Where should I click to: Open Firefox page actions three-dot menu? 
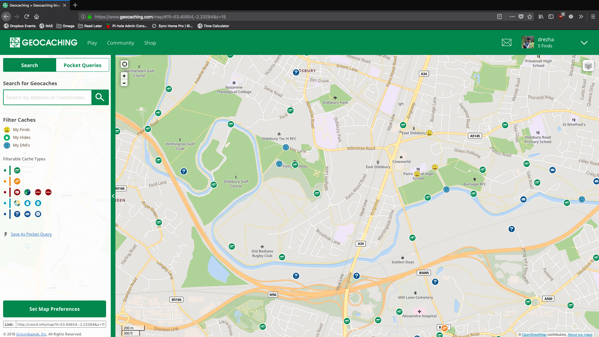pyautogui.click(x=512, y=17)
